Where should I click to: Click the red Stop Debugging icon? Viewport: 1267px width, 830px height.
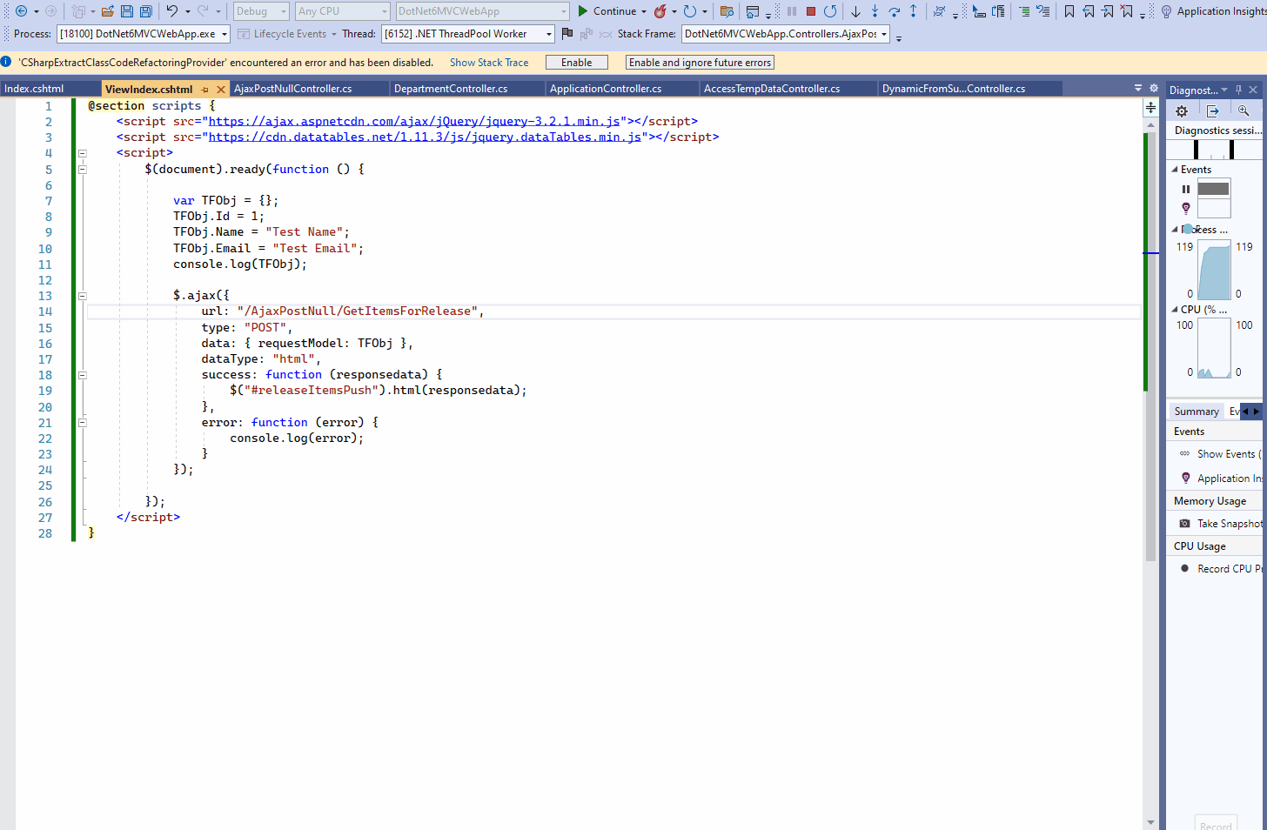click(x=809, y=10)
